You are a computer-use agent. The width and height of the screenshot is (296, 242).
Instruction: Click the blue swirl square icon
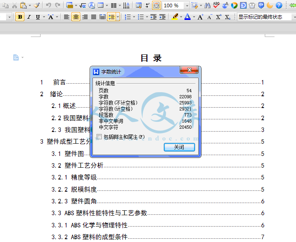tap(243, 5)
